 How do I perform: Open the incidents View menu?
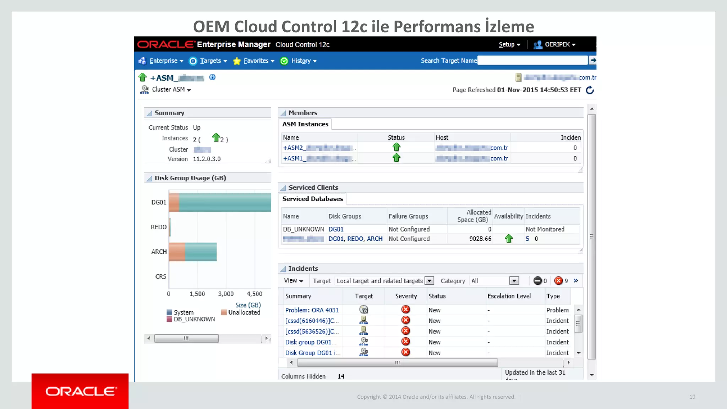click(293, 281)
